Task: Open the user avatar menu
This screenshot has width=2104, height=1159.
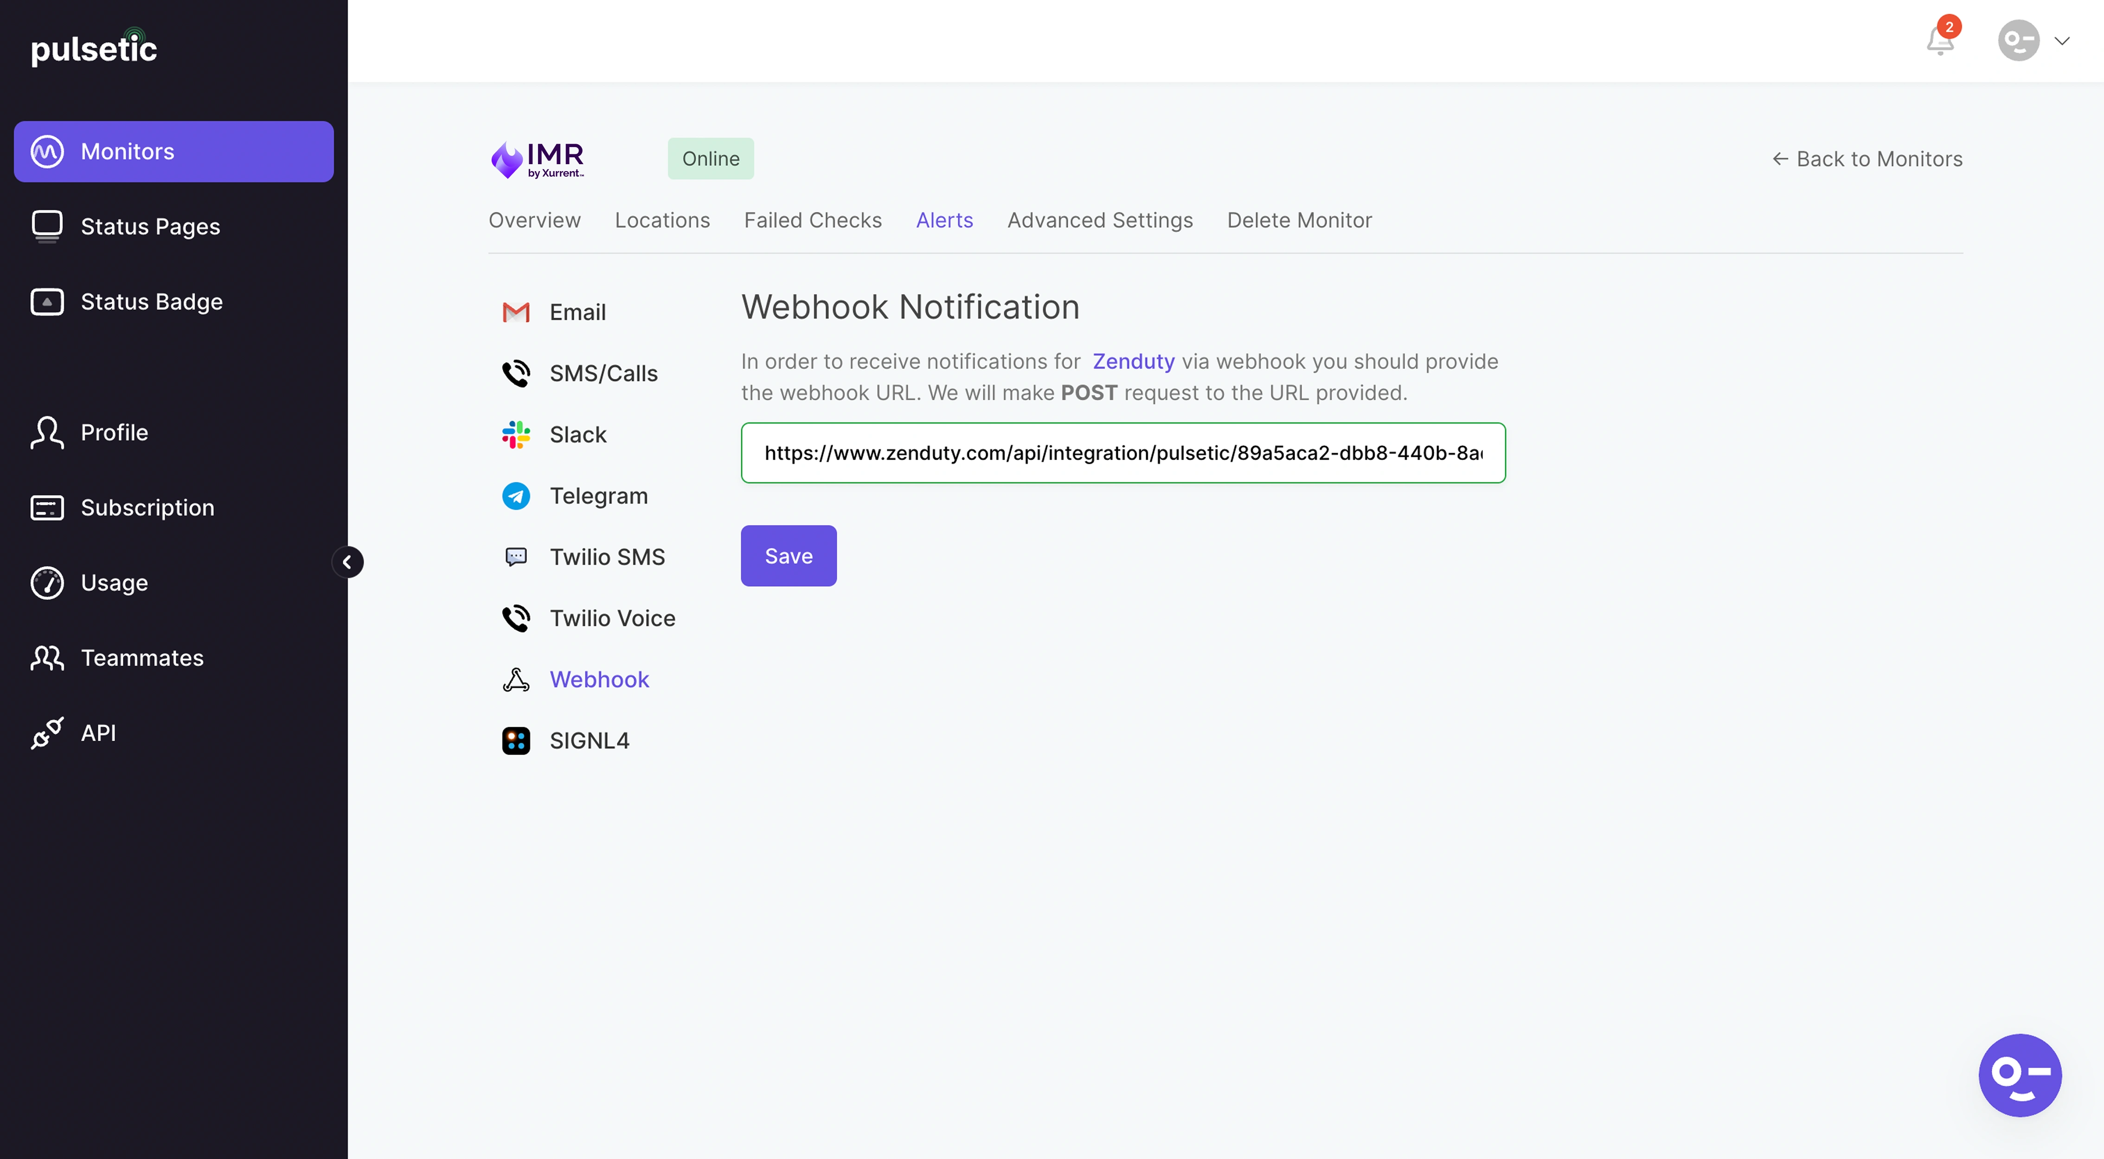Action: pos(2018,41)
